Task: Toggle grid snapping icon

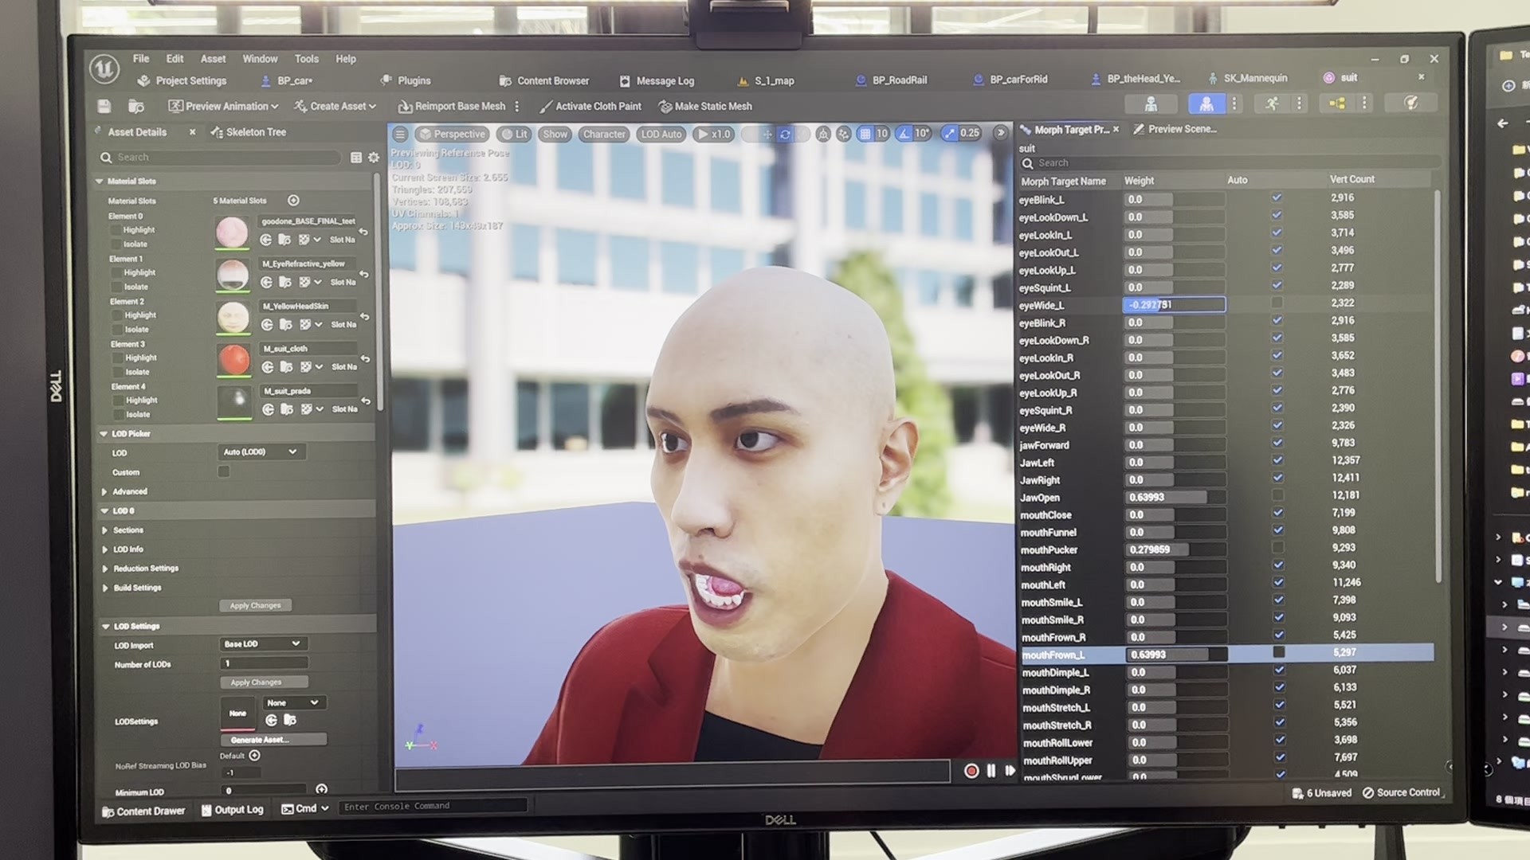Action: tap(865, 134)
